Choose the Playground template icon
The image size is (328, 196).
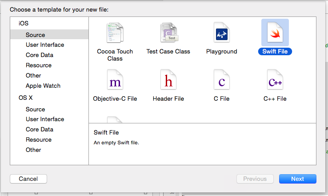pyautogui.click(x=222, y=32)
